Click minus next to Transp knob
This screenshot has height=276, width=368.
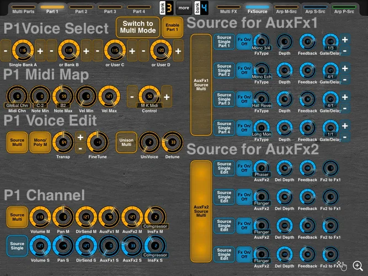(80, 148)
